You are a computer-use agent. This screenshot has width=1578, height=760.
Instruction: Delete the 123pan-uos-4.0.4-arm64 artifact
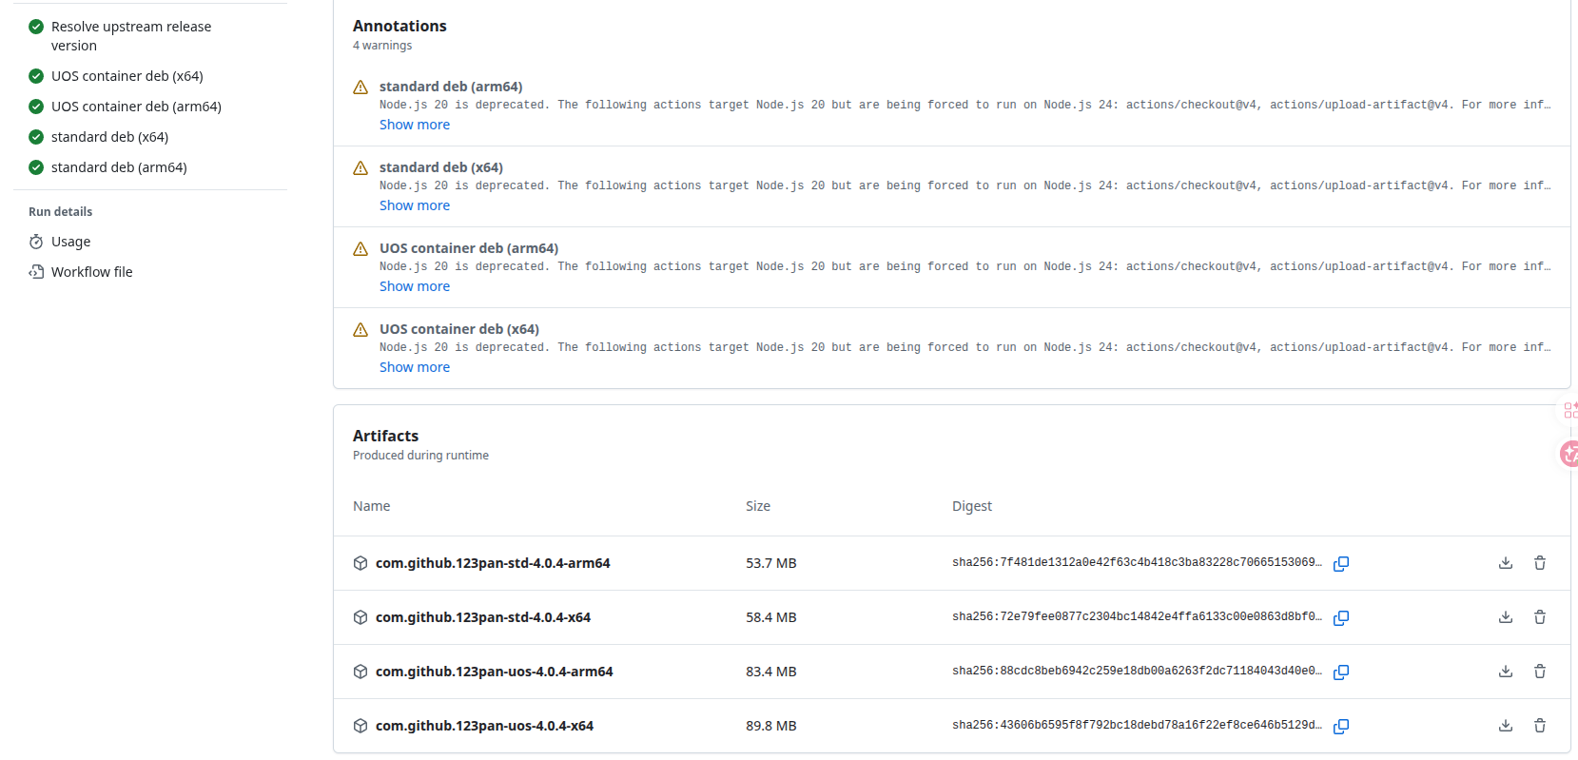tap(1540, 672)
